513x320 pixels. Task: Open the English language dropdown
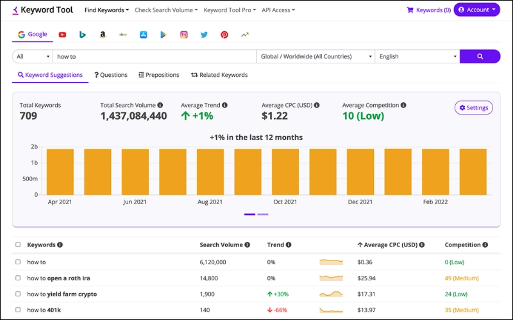click(417, 56)
